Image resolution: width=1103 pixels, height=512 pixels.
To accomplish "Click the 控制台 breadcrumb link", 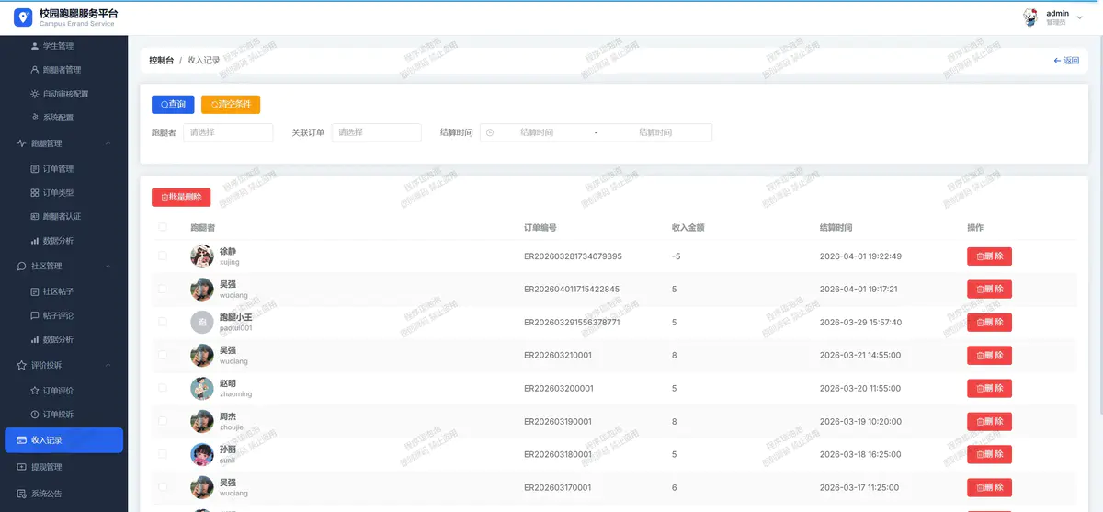I will (x=161, y=60).
